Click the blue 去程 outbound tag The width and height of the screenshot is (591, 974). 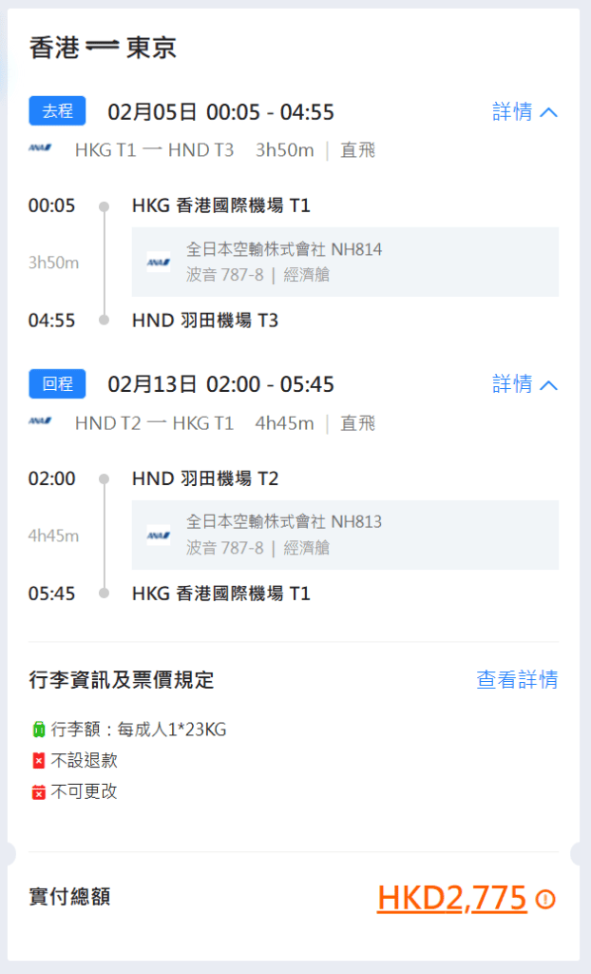point(57,111)
